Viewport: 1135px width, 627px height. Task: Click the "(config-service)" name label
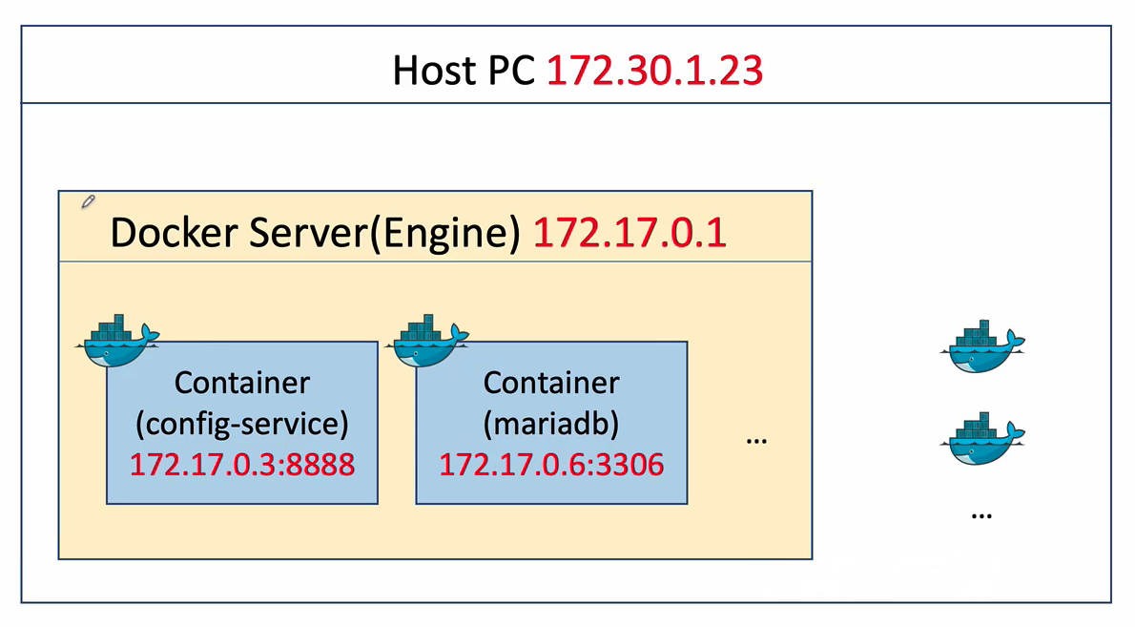tap(242, 424)
